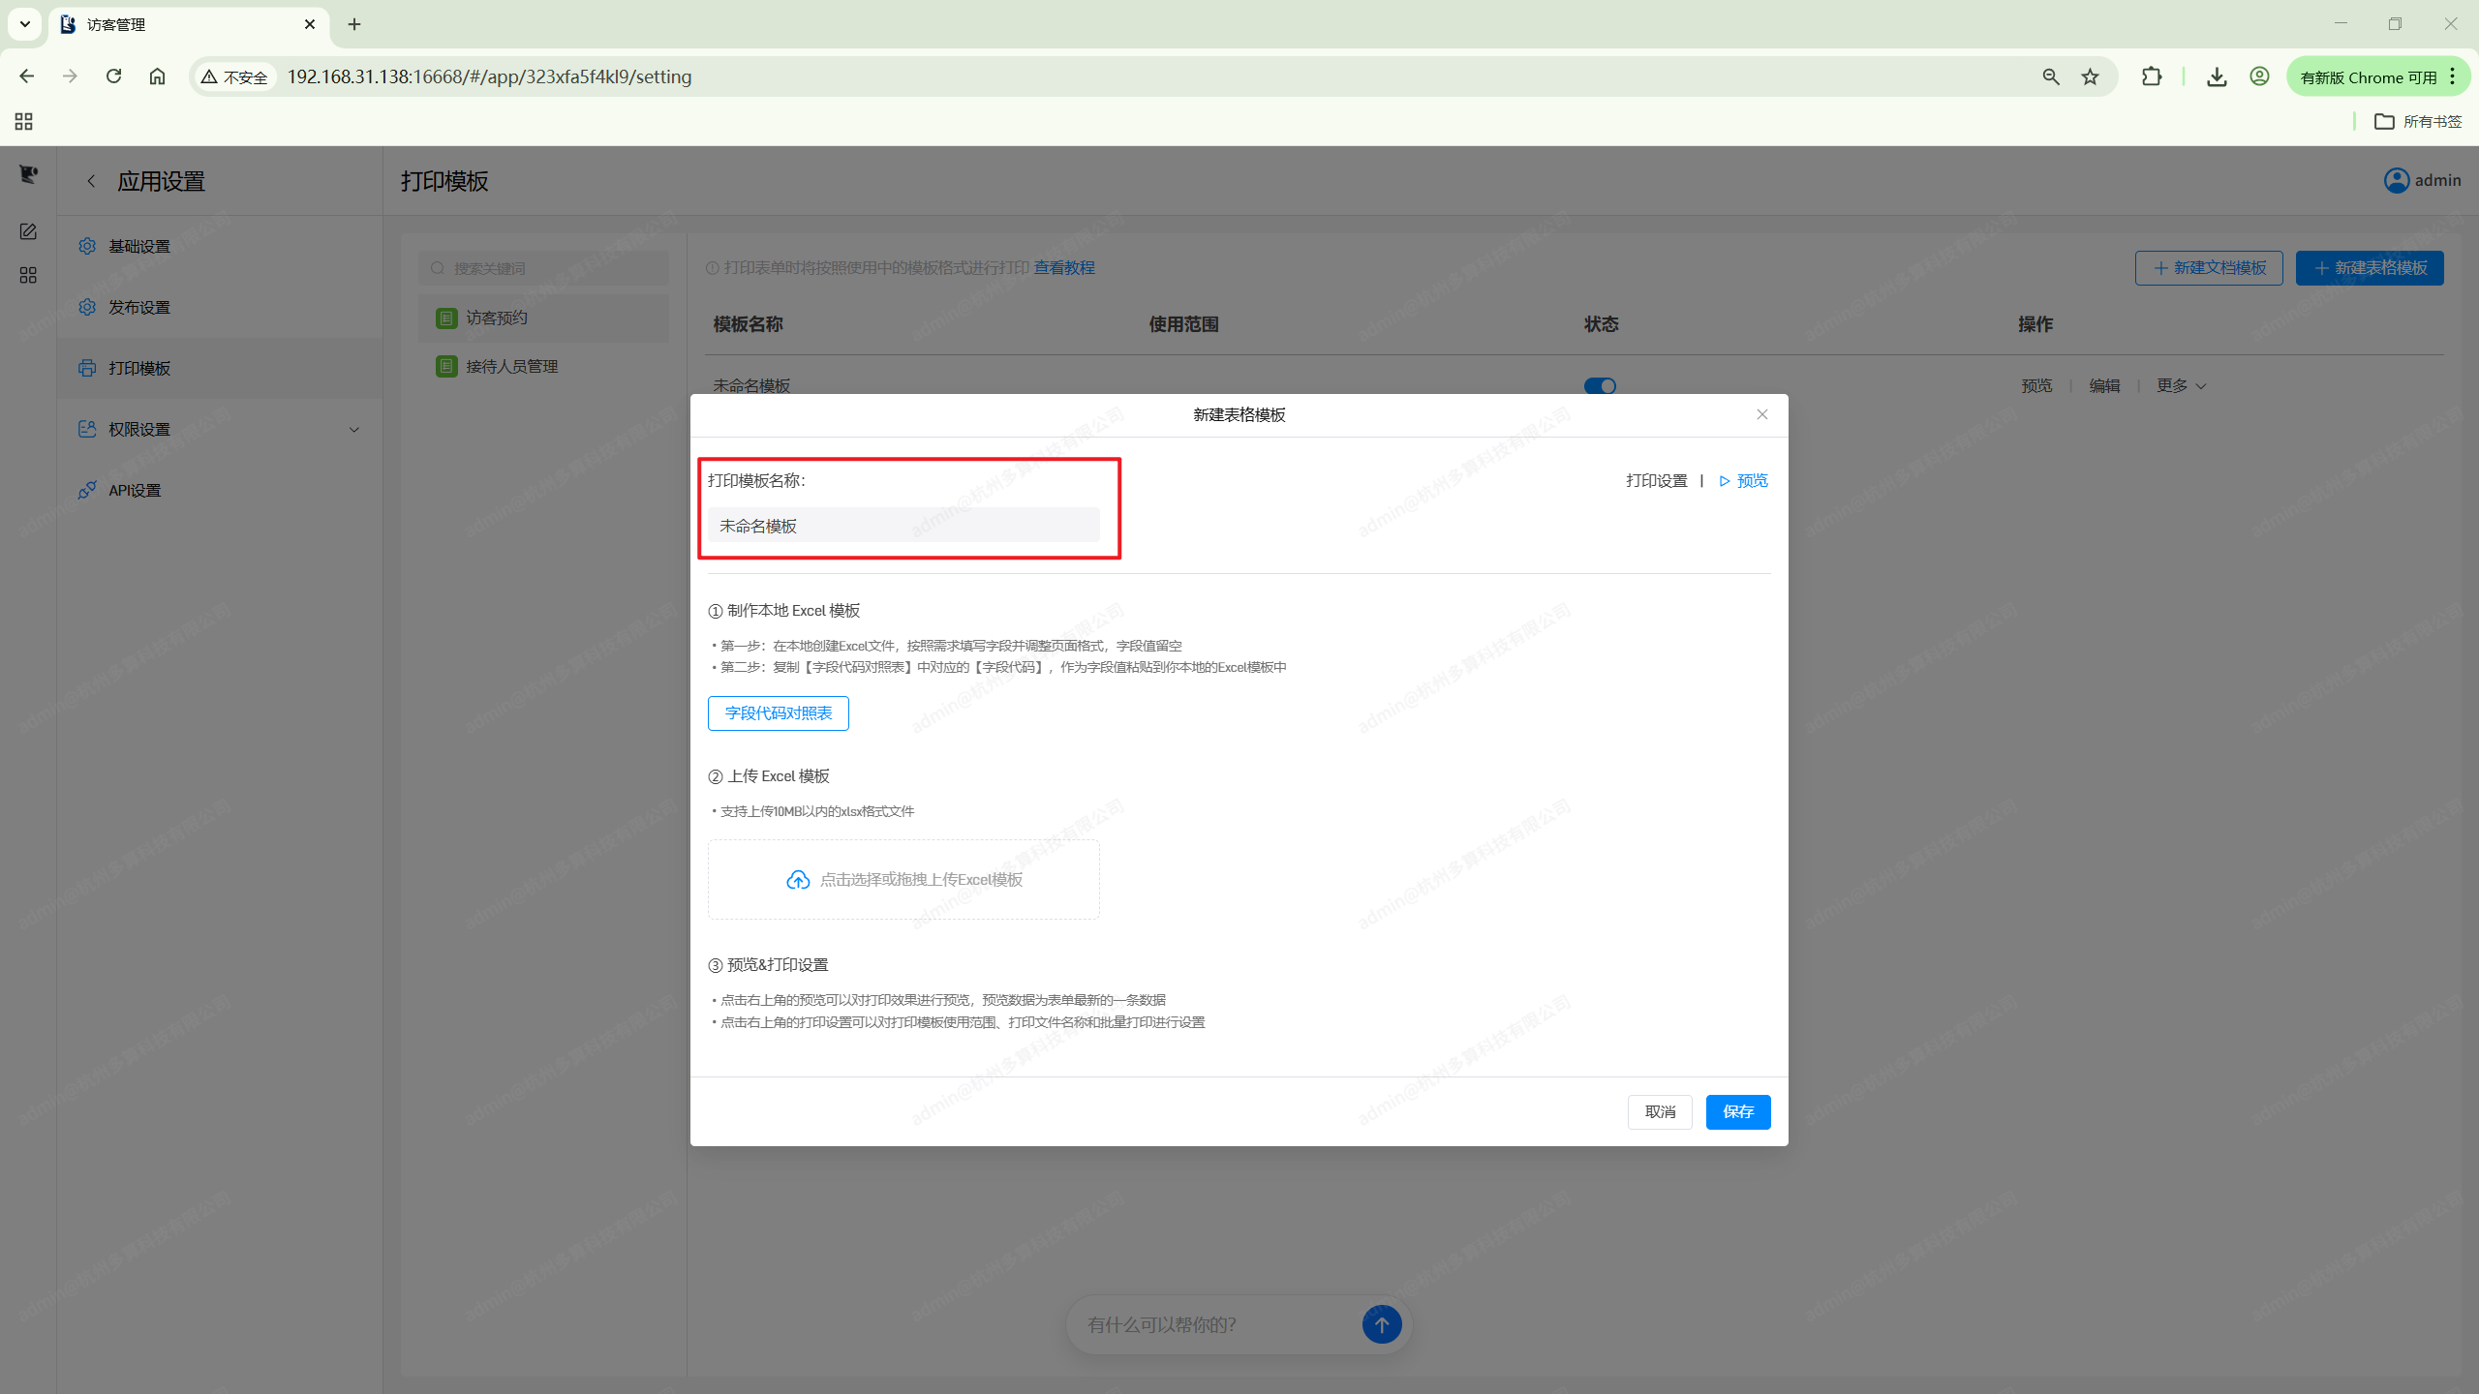Click the admin user avatar icon
The image size is (2479, 1394).
[x=2396, y=180]
